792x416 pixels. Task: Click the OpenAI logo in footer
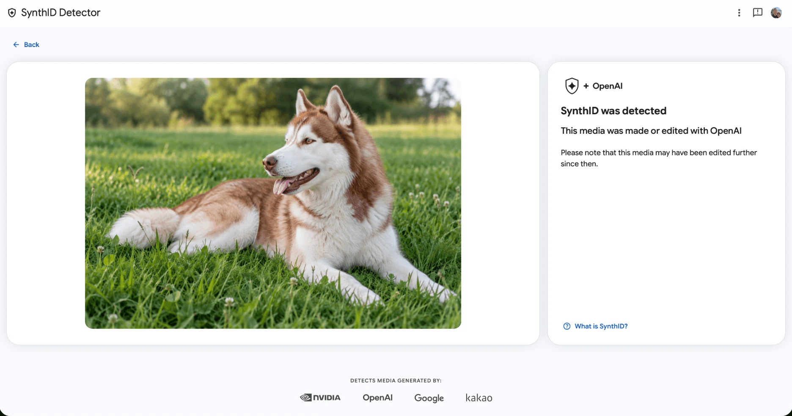[x=377, y=397]
